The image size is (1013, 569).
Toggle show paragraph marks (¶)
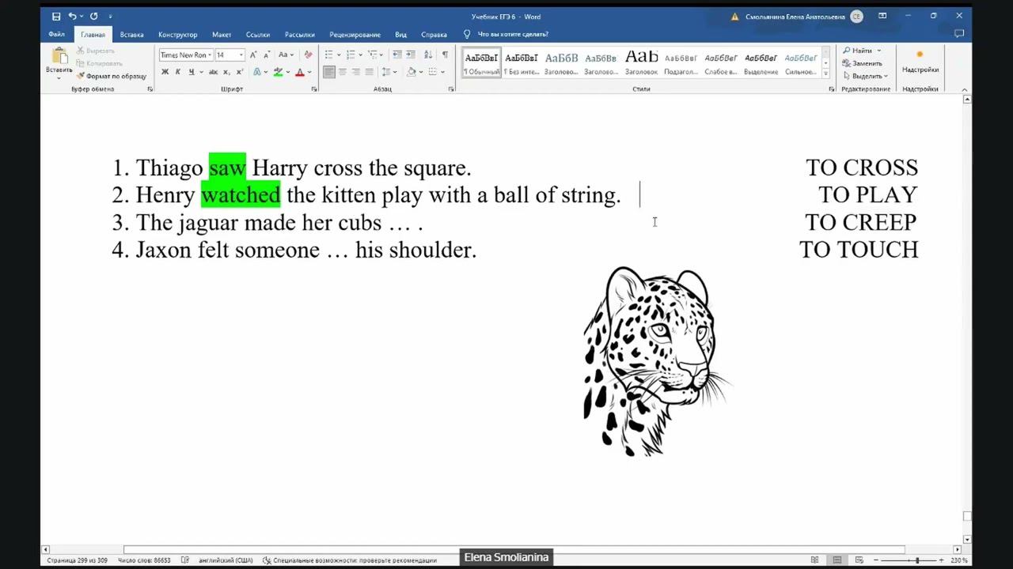pos(445,55)
